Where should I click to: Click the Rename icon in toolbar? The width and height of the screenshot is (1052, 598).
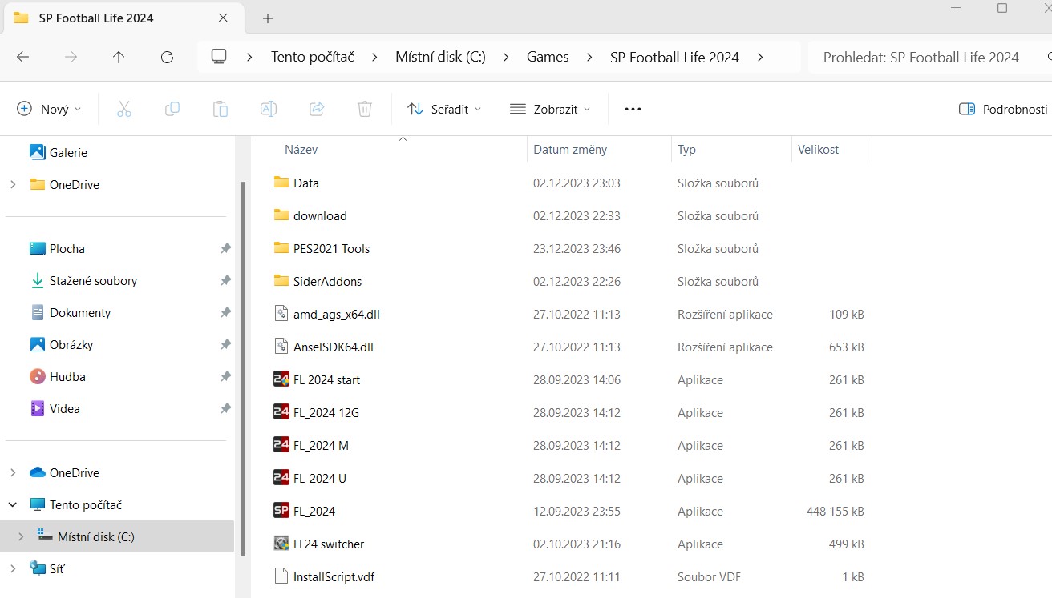(x=269, y=109)
